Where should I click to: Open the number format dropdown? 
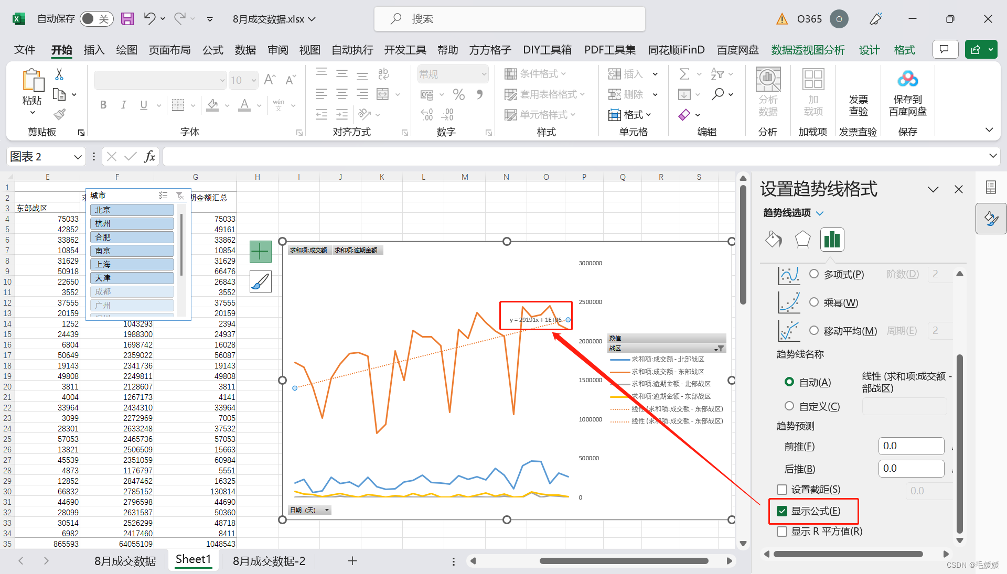484,74
